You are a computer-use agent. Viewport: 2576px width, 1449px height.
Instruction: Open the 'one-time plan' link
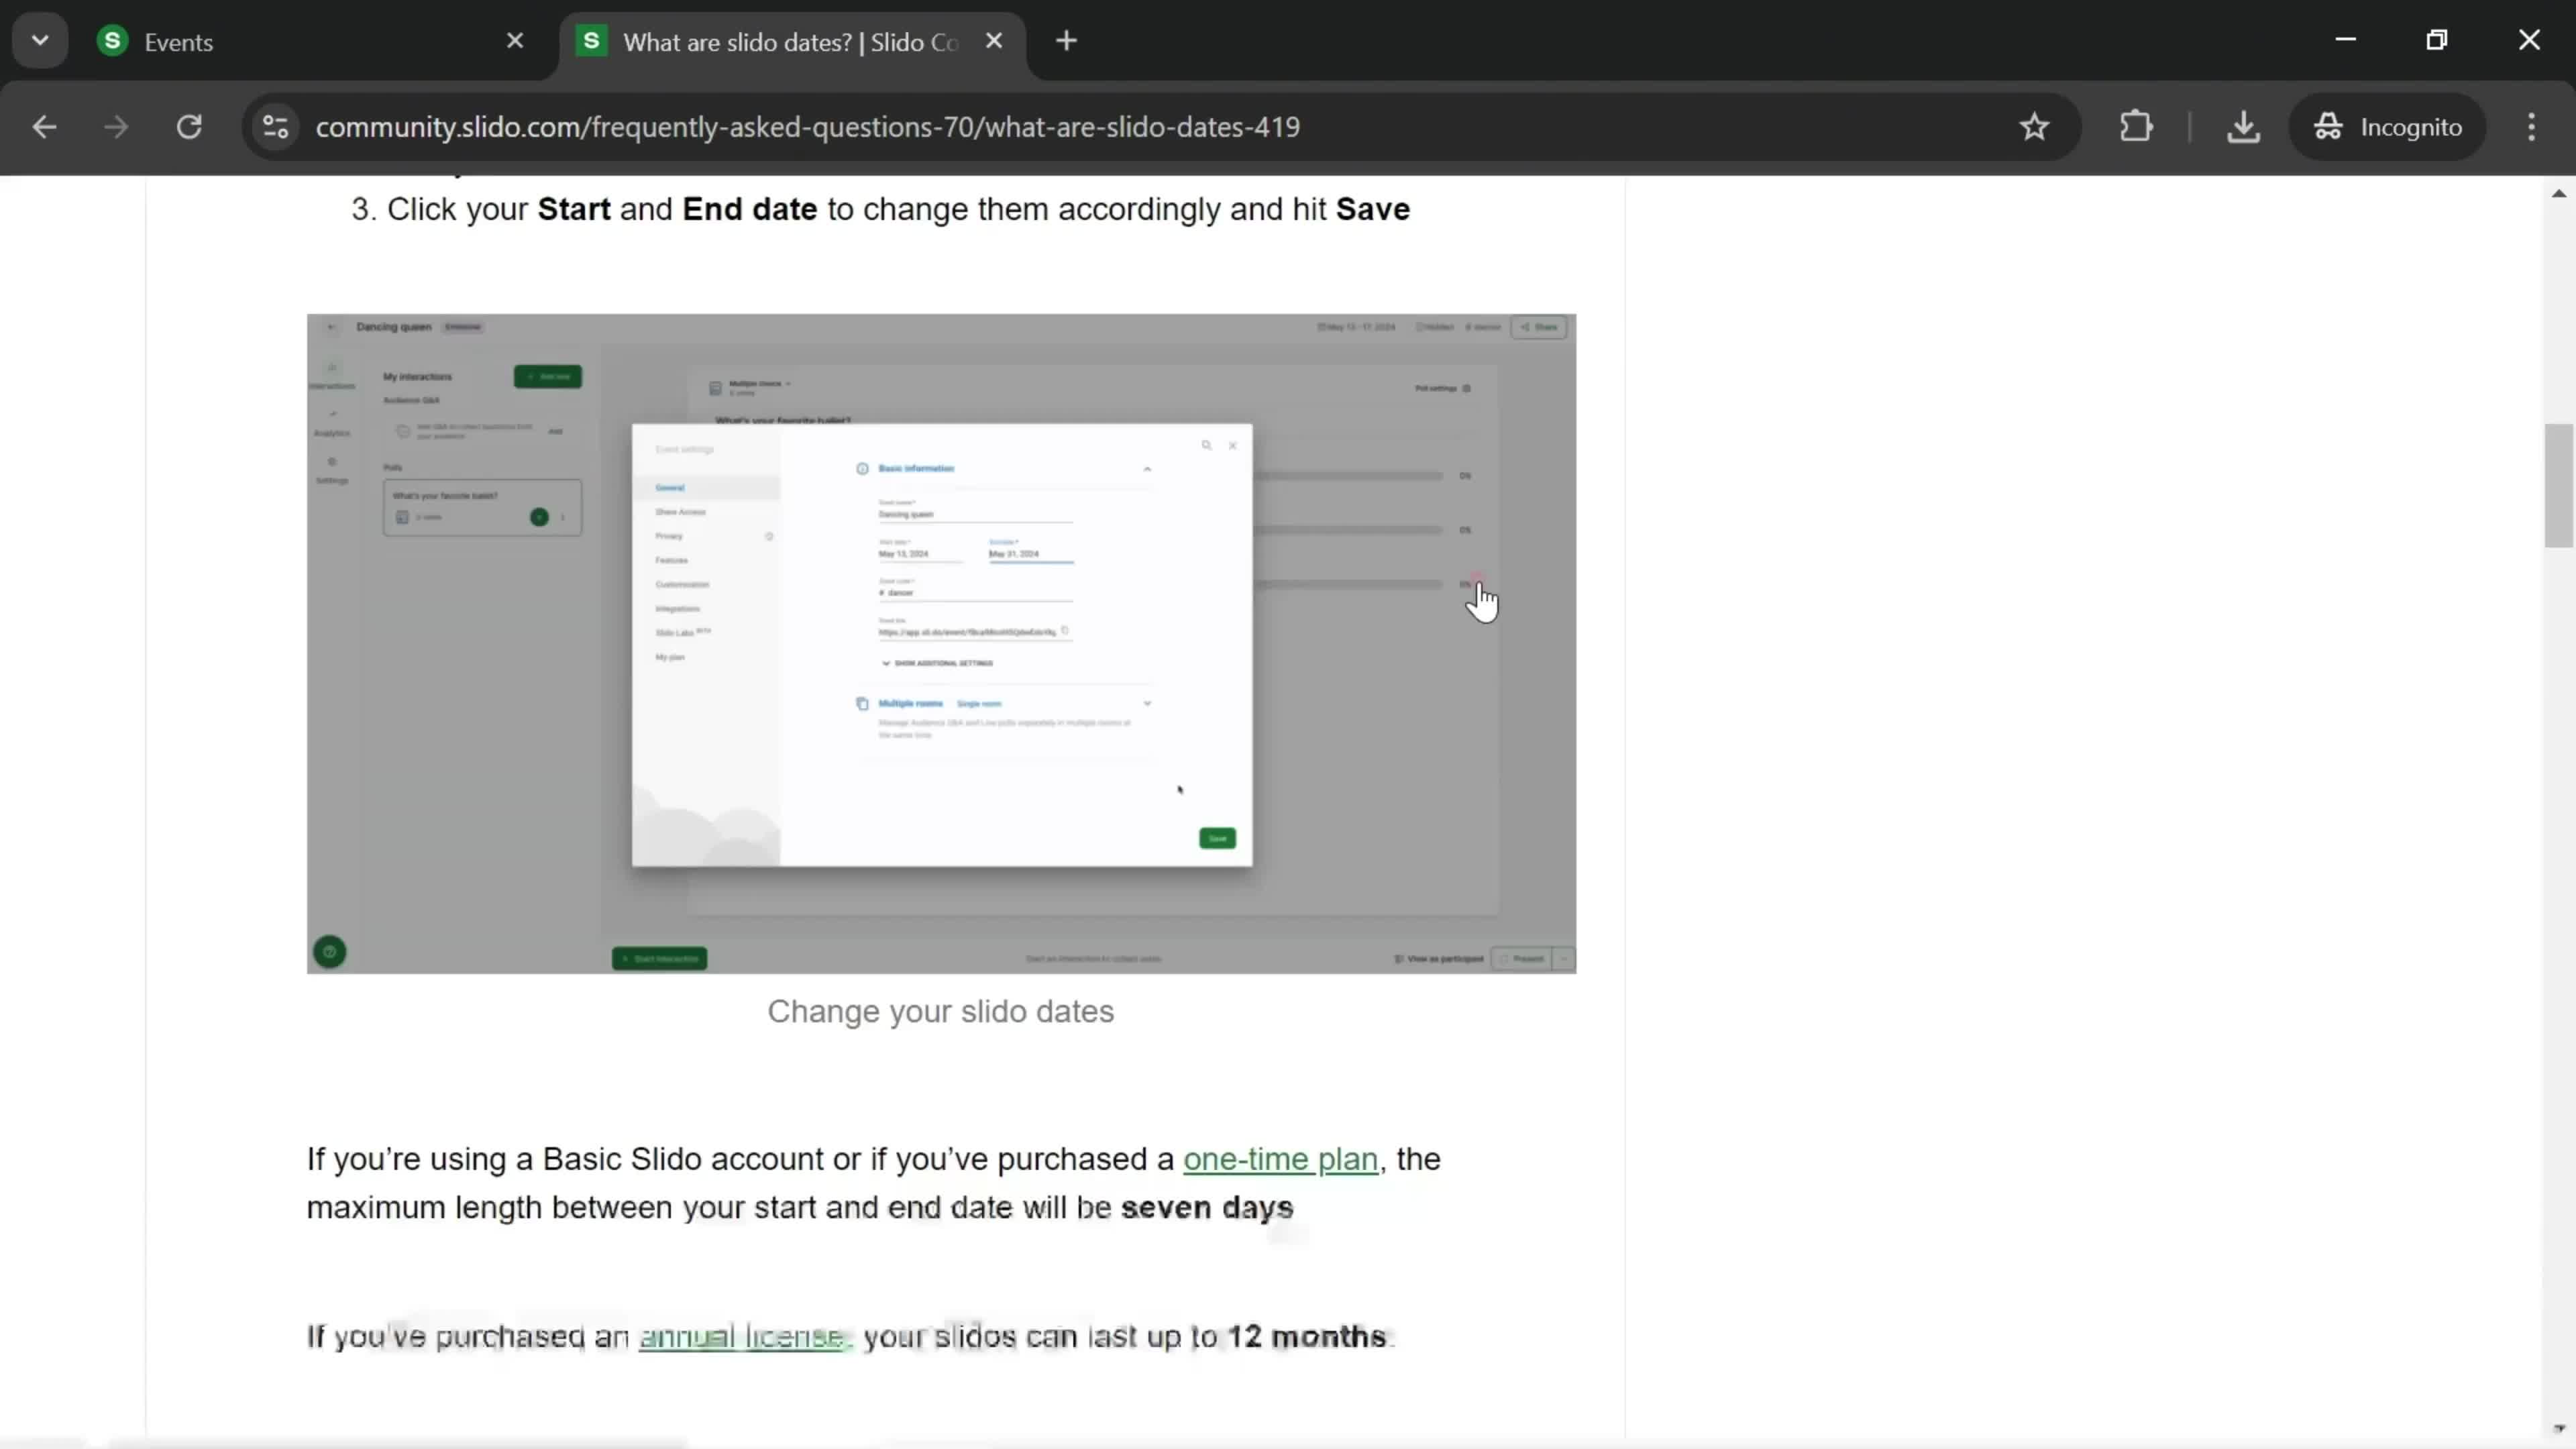[x=1280, y=1159]
